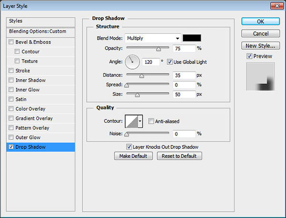
Task: Enable the Outer Glow checkbox
Action: 11,137
